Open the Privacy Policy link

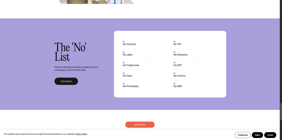point(81,134)
